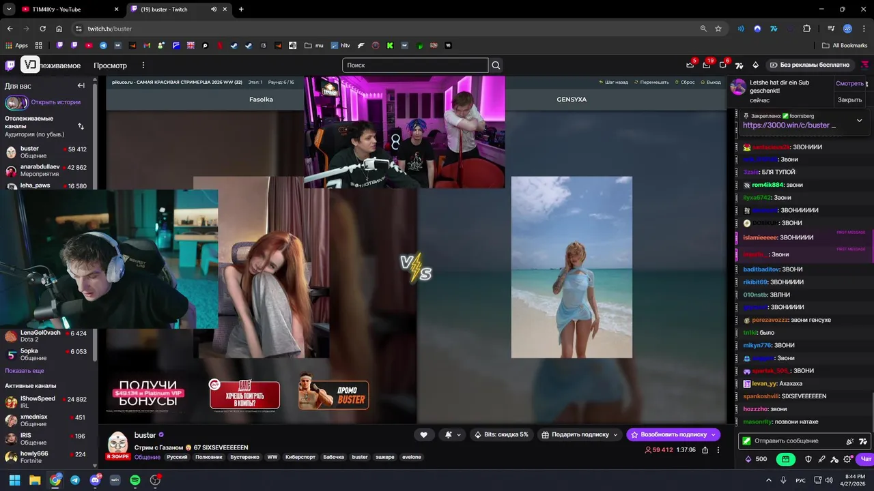Open Chrome tab search dropdown
This screenshot has height=491, width=874.
coord(9,10)
